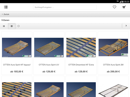Focus the Suchbegriff eingeben search field
The height and width of the screenshot is (97, 130).
pos(65,7)
